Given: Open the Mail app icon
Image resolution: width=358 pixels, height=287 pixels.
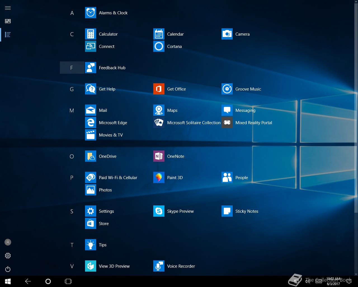Looking at the screenshot, I should tap(91, 110).
